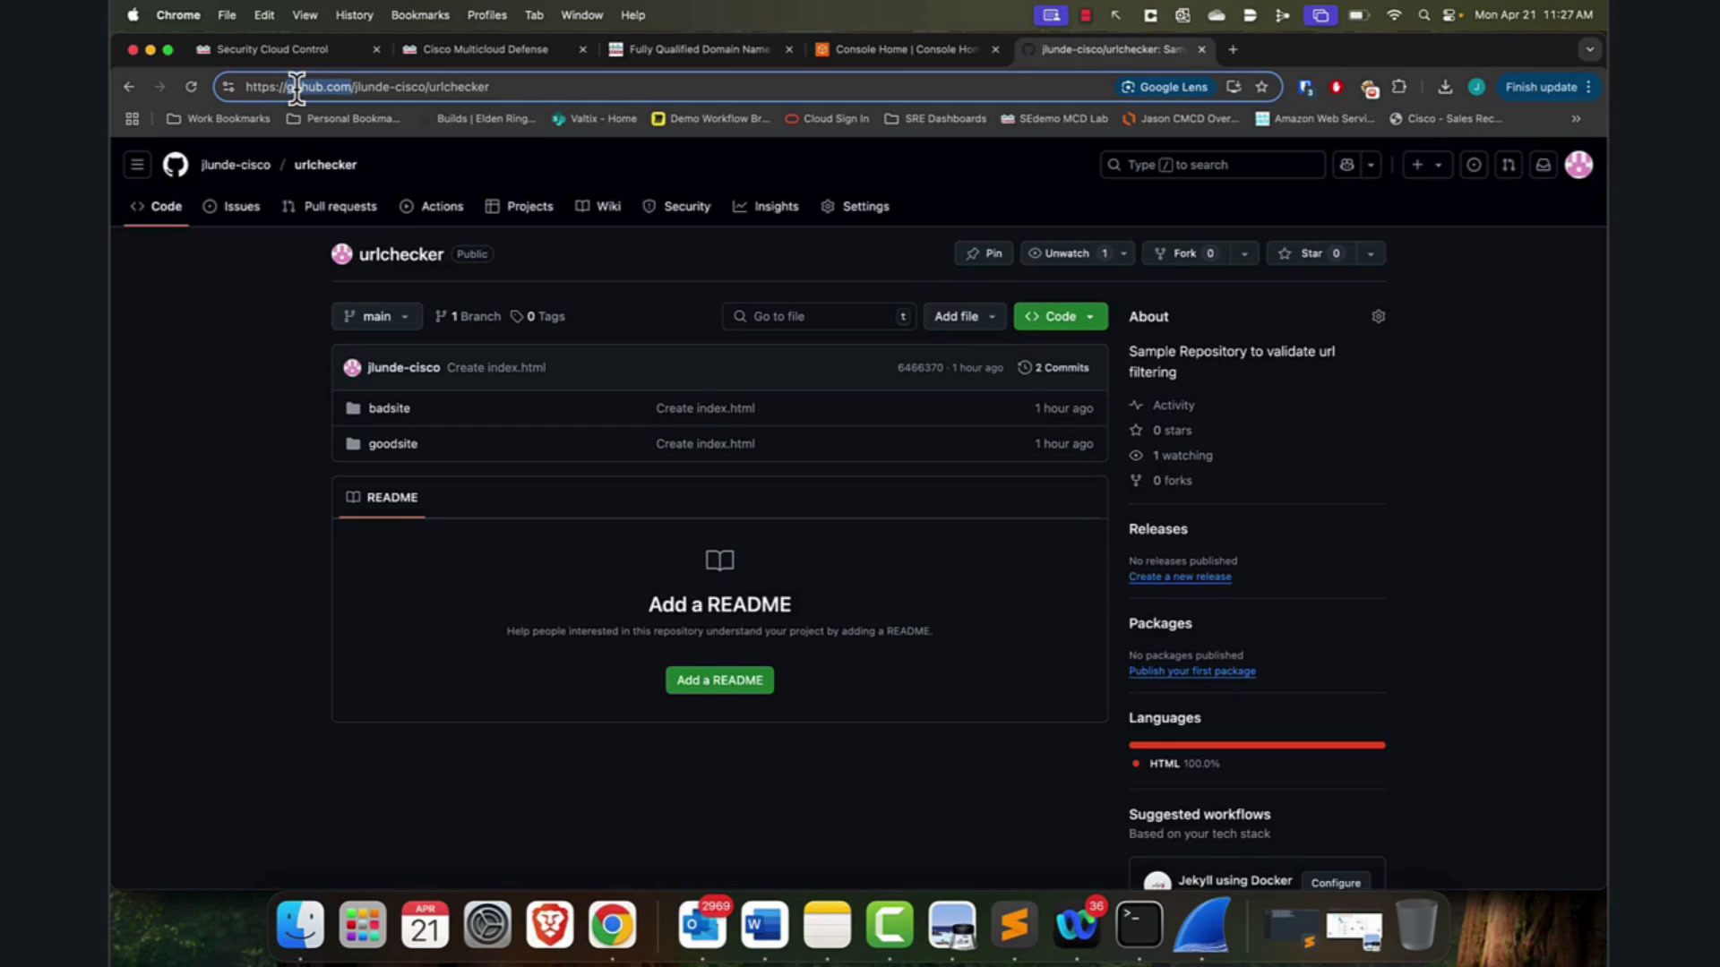This screenshot has width=1720, height=967.
Task: Open the issues icon in top header
Action: (1474, 165)
